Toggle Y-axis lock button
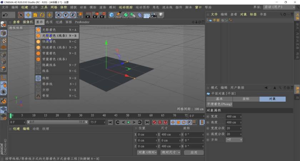300x161 pixels. coord(66,15)
